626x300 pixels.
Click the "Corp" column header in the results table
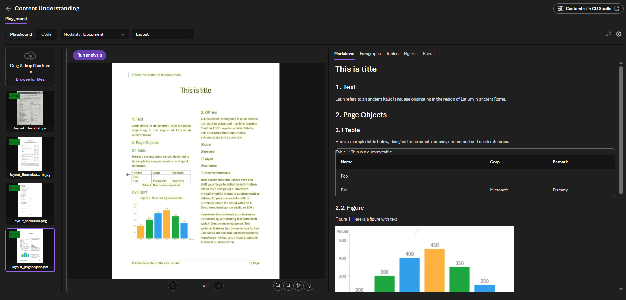(x=495, y=162)
